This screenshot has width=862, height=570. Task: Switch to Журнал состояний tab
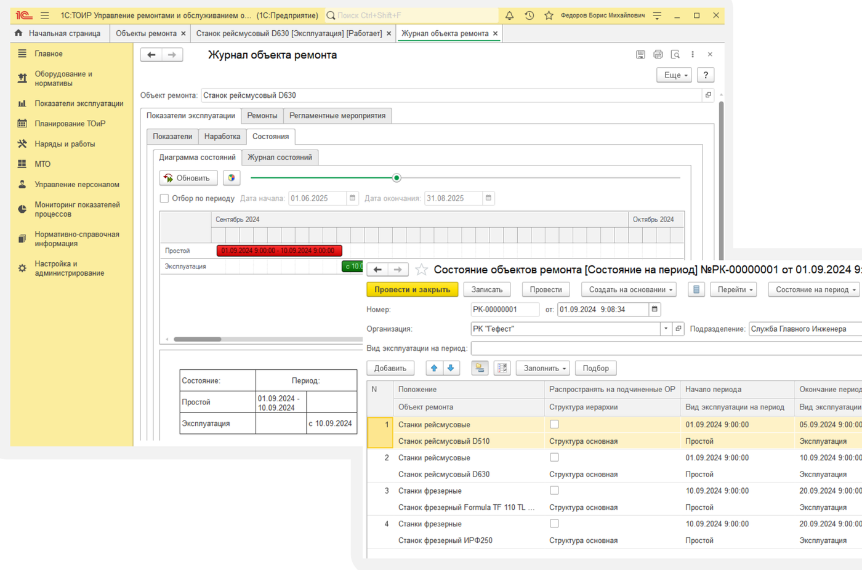click(280, 157)
